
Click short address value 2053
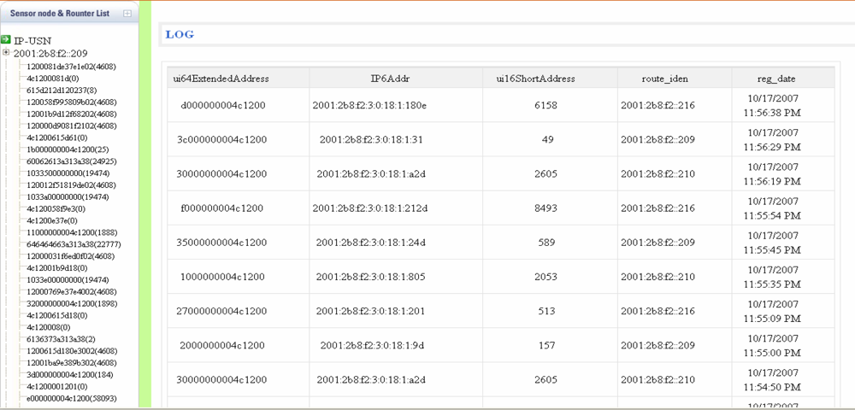(x=546, y=277)
